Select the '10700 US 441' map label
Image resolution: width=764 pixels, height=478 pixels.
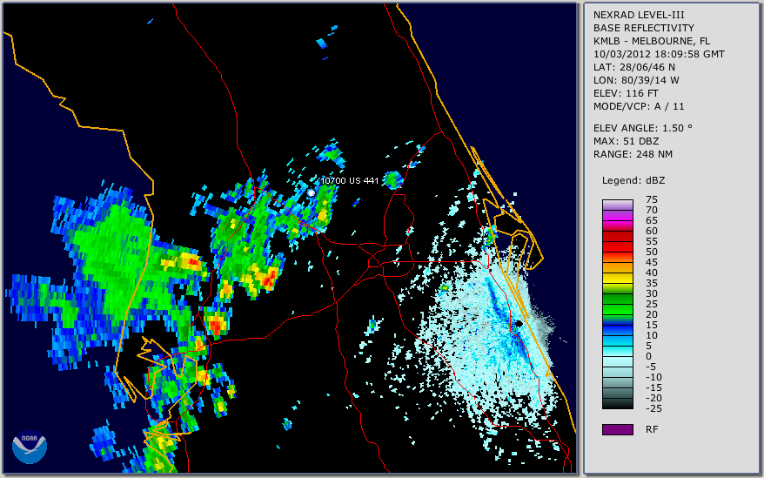tap(349, 180)
